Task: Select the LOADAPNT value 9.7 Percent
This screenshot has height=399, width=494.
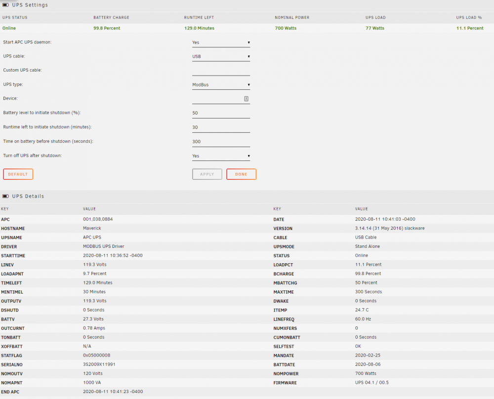Action: 95,274
